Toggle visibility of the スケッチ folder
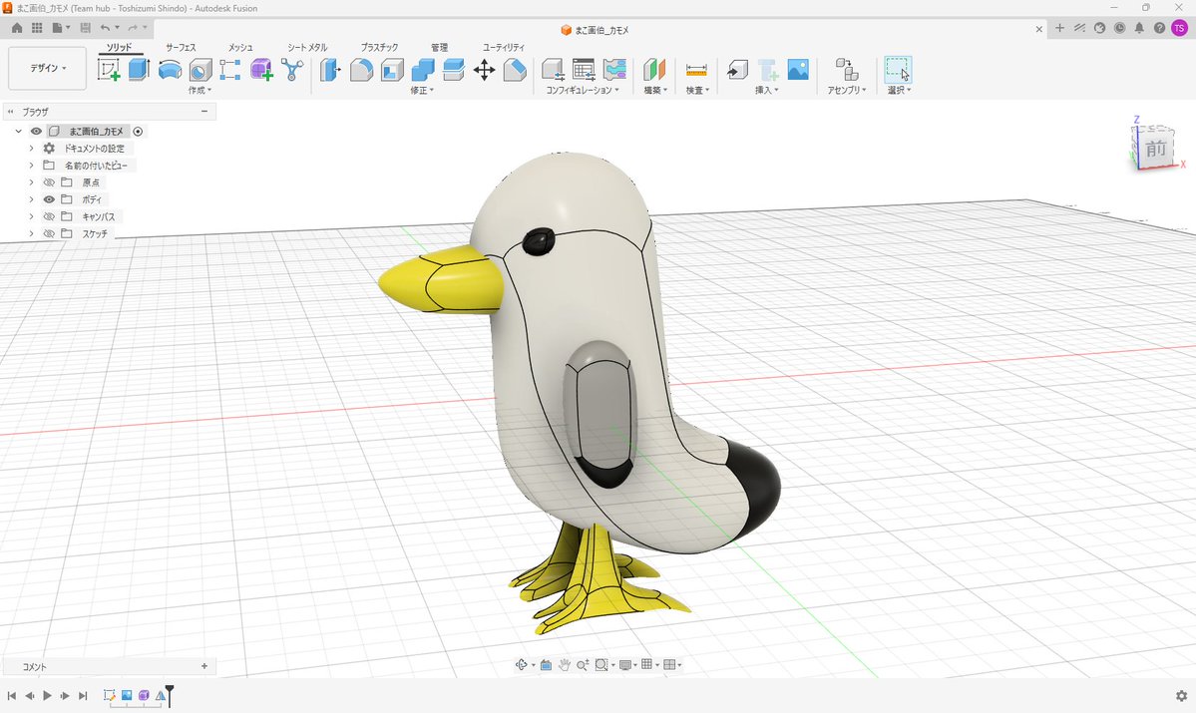 (x=49, y=234)
